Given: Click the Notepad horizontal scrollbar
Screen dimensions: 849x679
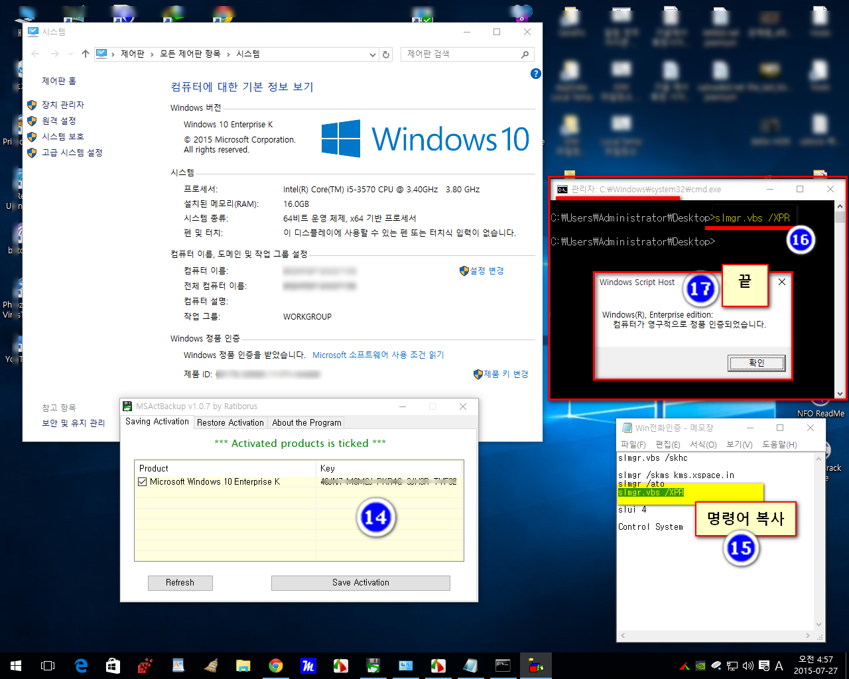Looking at the screenshot, I should (x=716, y=635).
